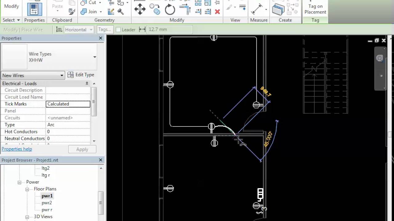
Task: Click the Project Browser vertical scrollbar
Action: pyautogui.click(x=101, y=203)
